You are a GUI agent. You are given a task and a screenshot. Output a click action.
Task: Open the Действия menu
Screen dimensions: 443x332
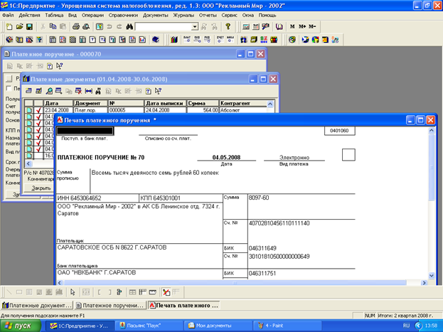[30, 15]
